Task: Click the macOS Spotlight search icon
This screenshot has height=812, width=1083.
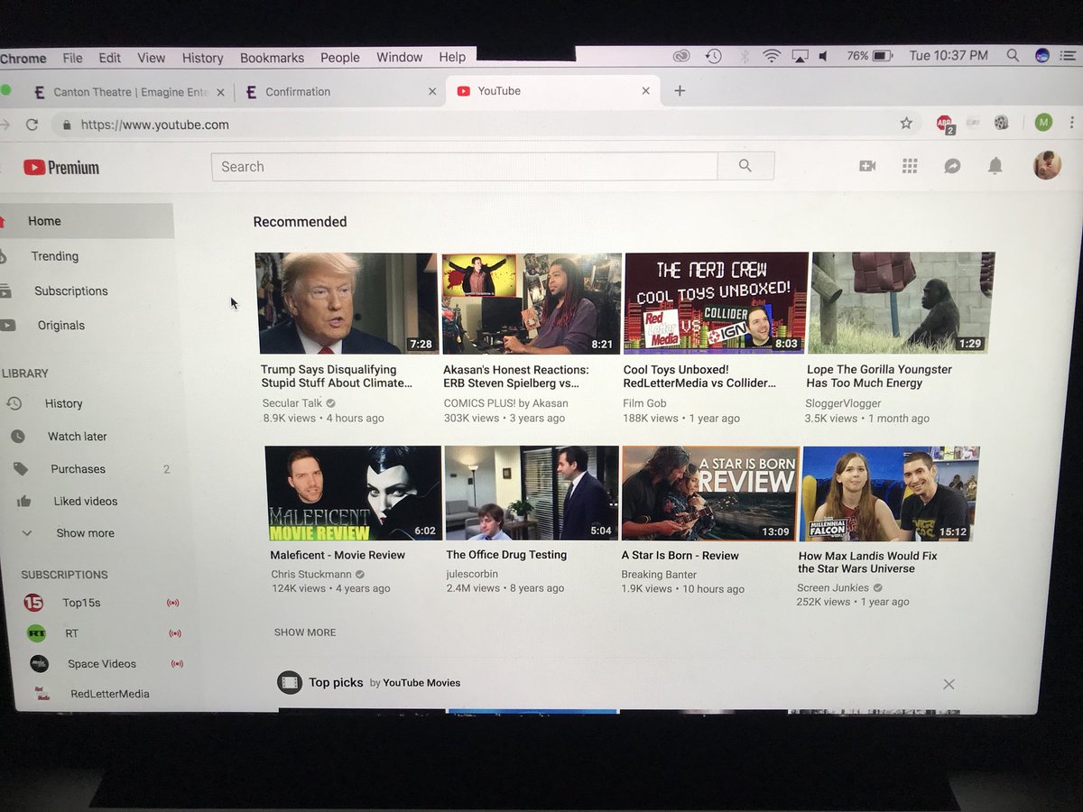Action: coord(1013,56)
